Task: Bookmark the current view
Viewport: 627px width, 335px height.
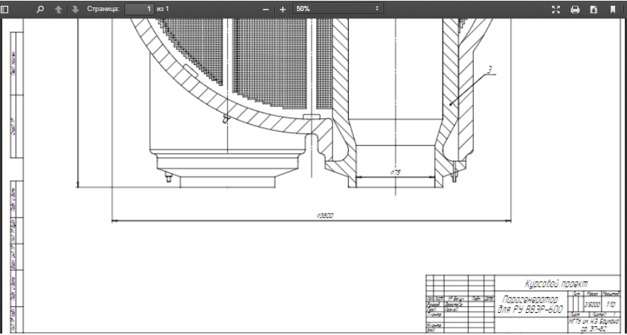Action: click(x=612, y=10)
